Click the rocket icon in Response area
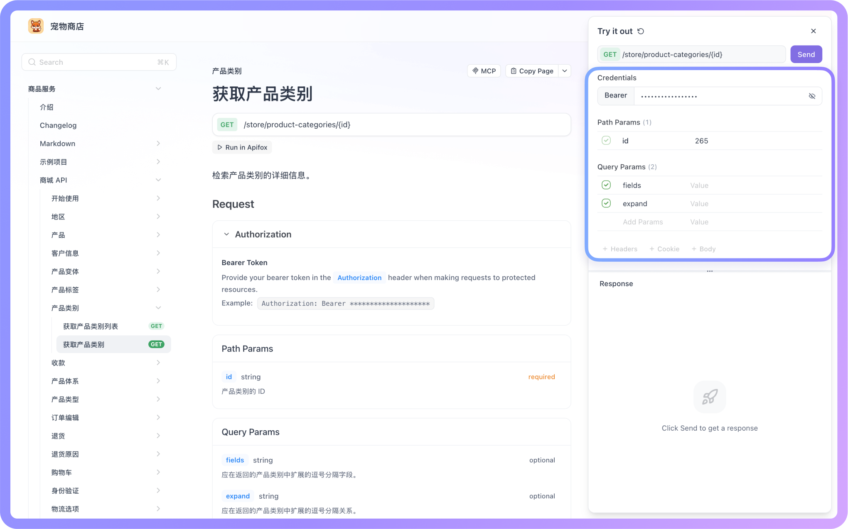Viewport: 848px width, 529px height. click(x=710, y=397)
